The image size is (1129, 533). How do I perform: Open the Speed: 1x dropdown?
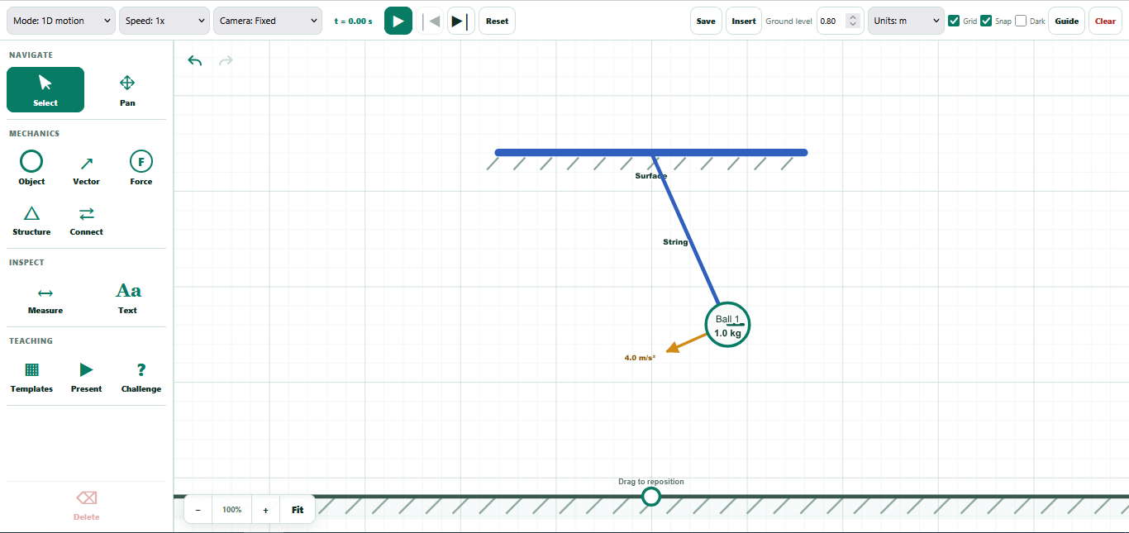point(164,21)
